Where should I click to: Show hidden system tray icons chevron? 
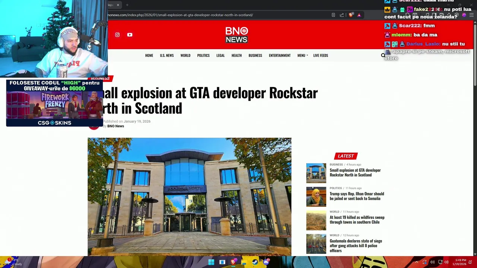coord(417,262)
